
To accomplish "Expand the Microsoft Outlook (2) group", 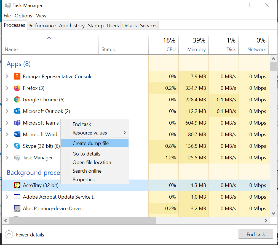I will pyautogui.click(x=7, y=111).
